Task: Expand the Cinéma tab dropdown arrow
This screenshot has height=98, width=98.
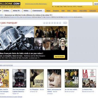Action: 10,11
